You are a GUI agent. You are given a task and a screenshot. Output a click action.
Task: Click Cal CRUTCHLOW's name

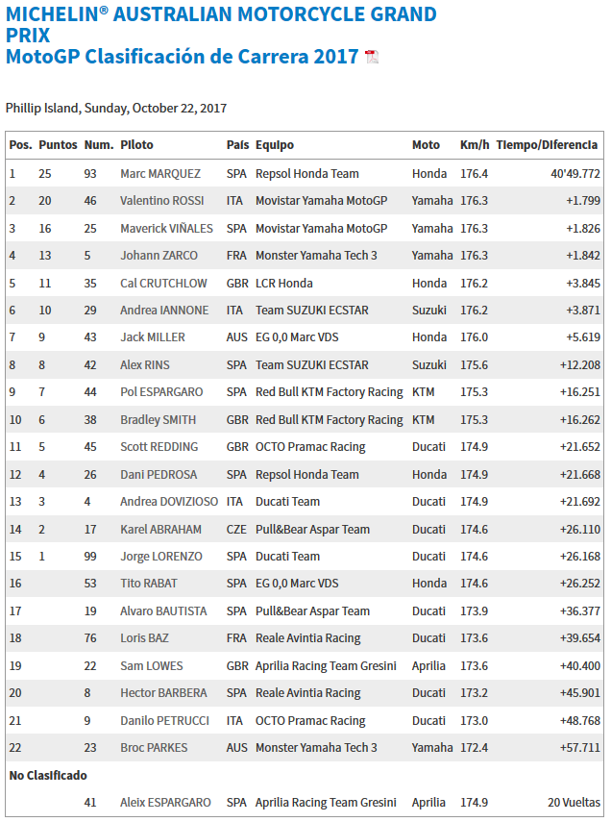(163, 283)
